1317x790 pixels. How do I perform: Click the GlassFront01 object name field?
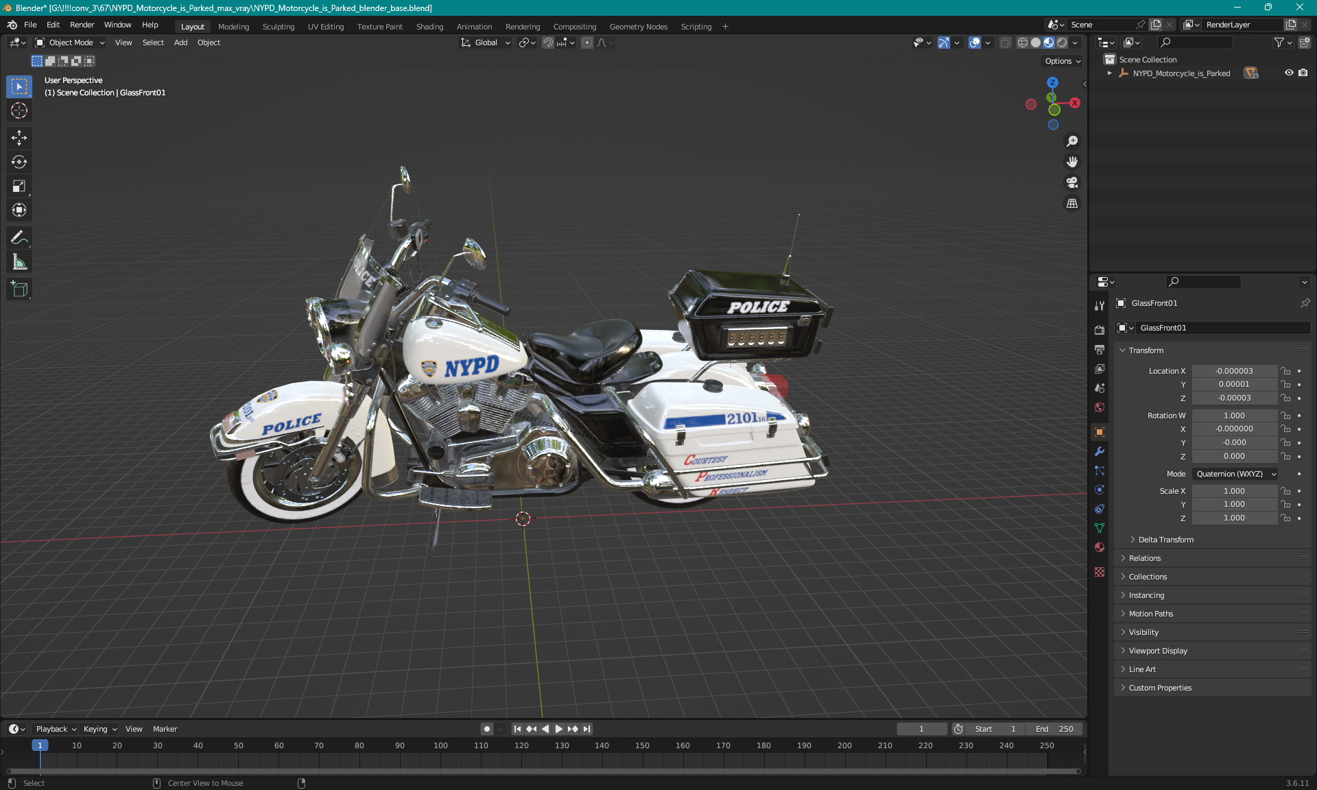click(1223, 328)
